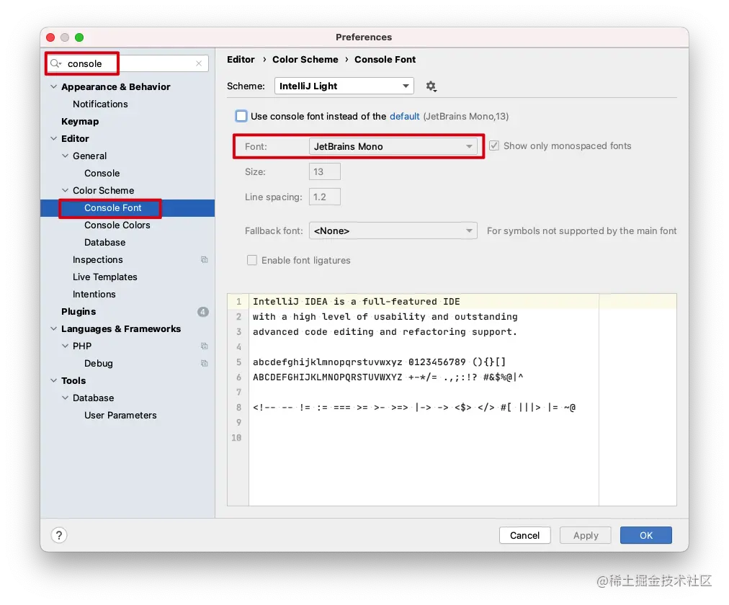729x605 pixels.
Task: Open Live Templates settings
Action: [x=104, y=277]
